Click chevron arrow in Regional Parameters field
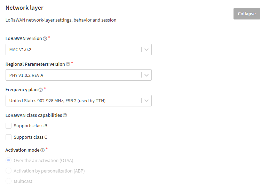This screenshot has width=269, height=193. point(147,75)
